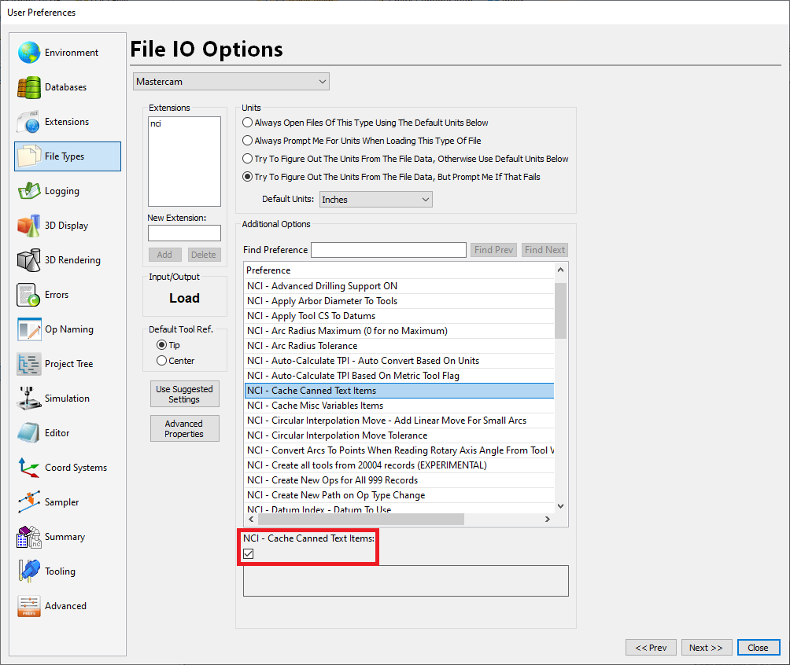This screenshot has width=790, height=665.
Task: Open the Default Units Inches dropdown
Action: tap(376, 200)
